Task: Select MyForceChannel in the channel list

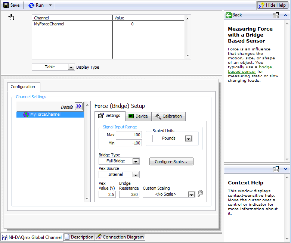Action: 45,115
